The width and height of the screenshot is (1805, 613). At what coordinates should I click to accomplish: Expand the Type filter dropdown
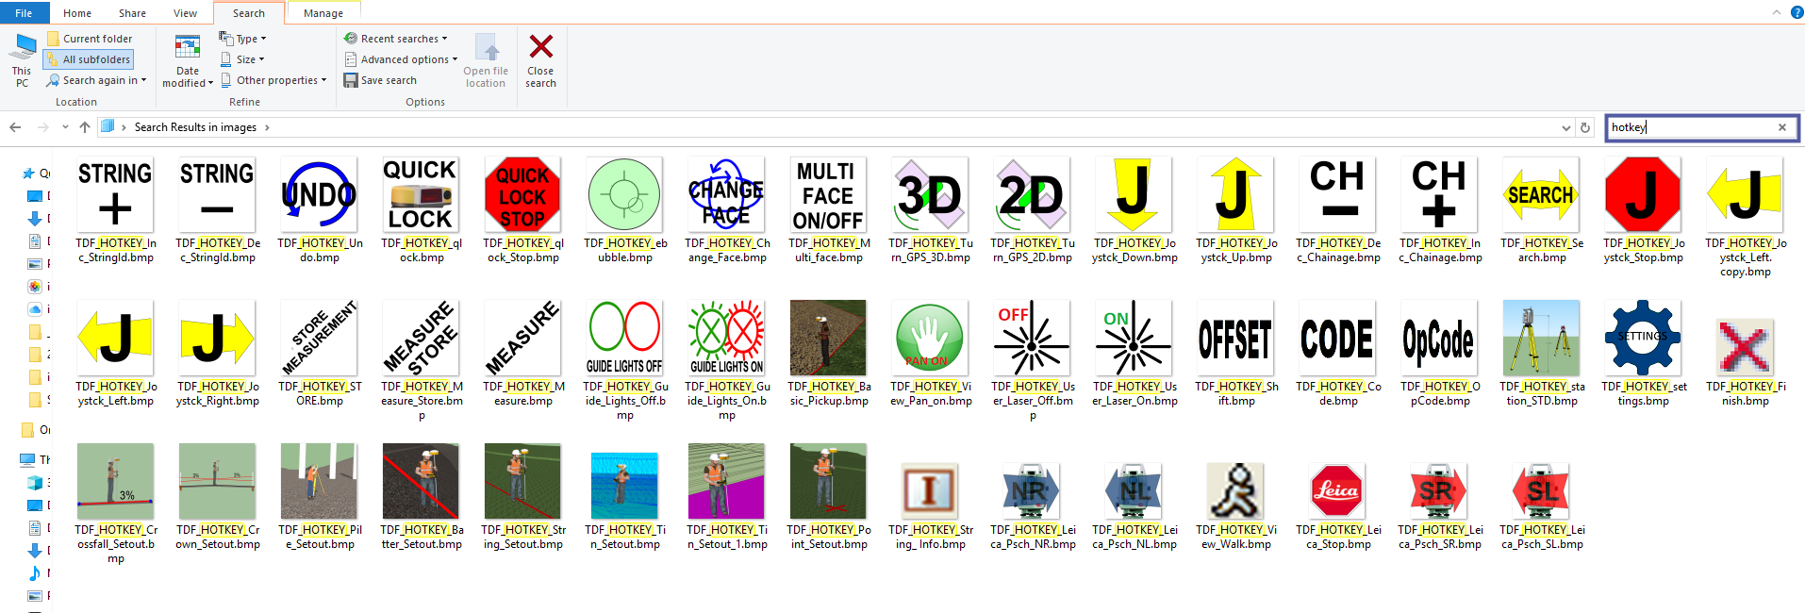point(243,39)
